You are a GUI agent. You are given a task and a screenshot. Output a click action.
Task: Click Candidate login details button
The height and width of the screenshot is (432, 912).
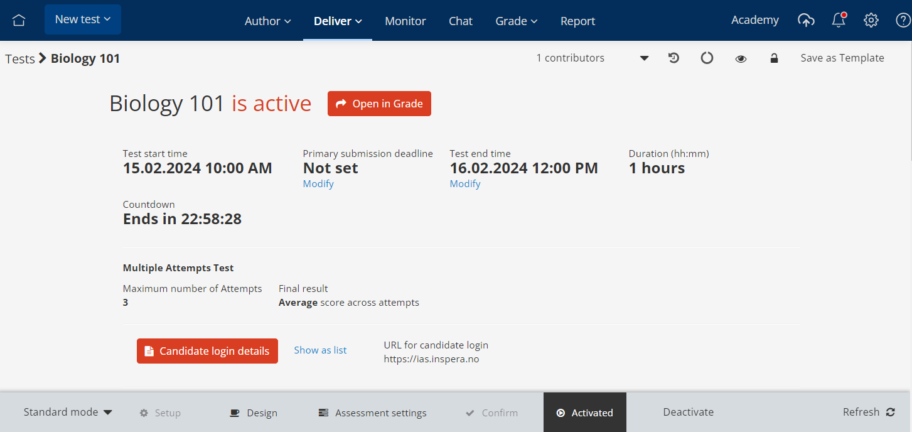pyautogui.click(x=207, y=351)
